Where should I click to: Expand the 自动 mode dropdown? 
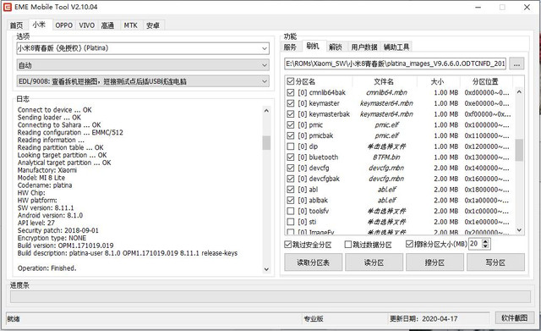[x=265, y=65]
